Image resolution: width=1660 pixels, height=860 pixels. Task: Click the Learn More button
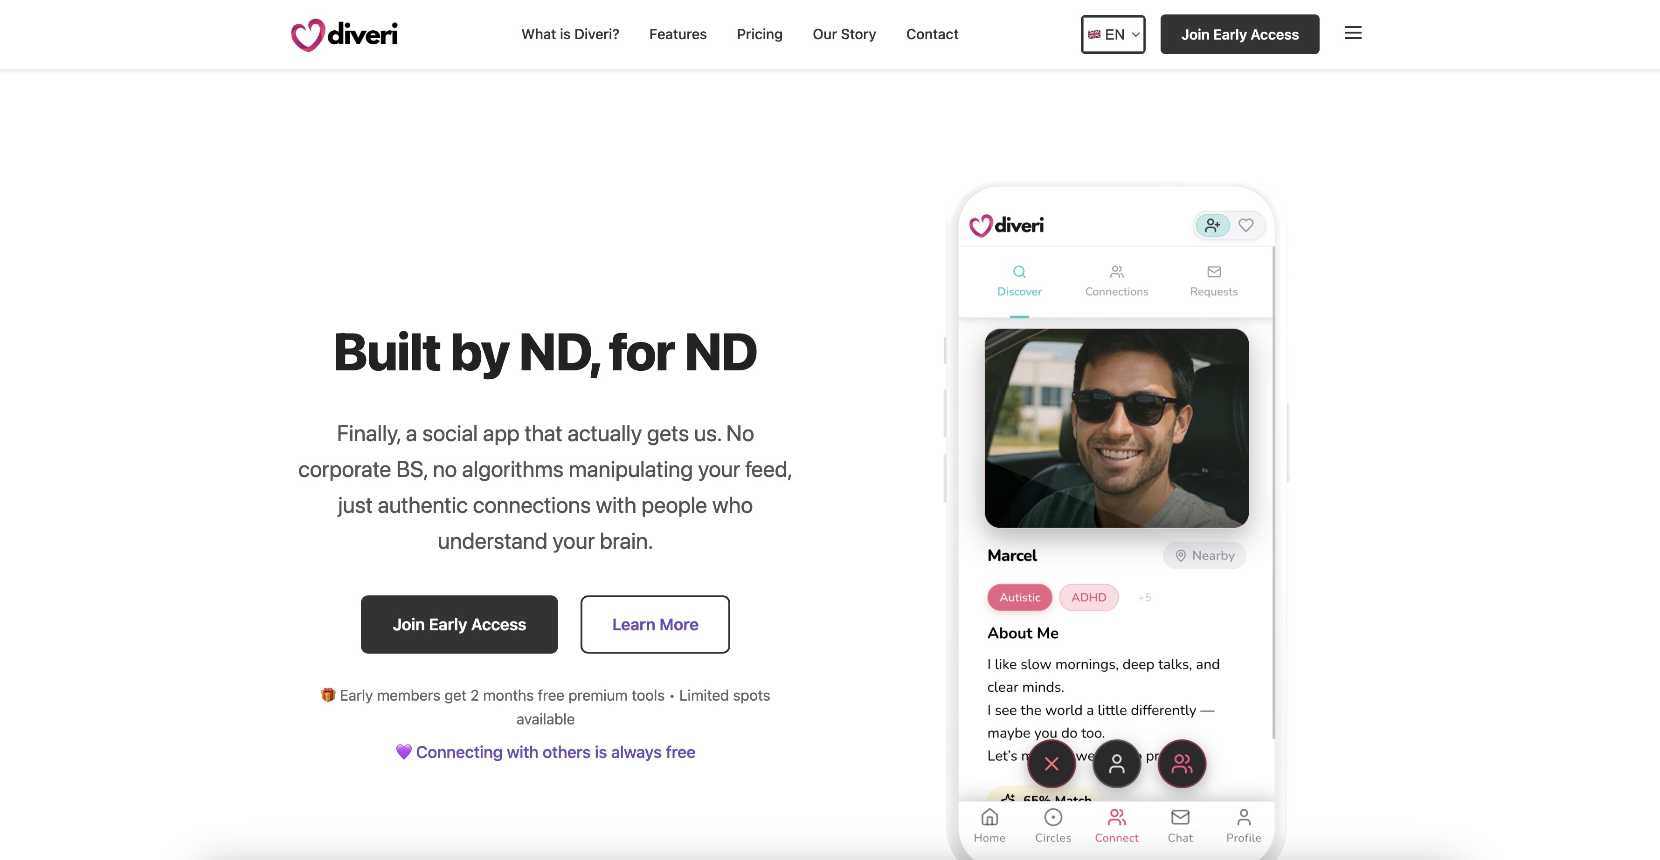[655, 624]
